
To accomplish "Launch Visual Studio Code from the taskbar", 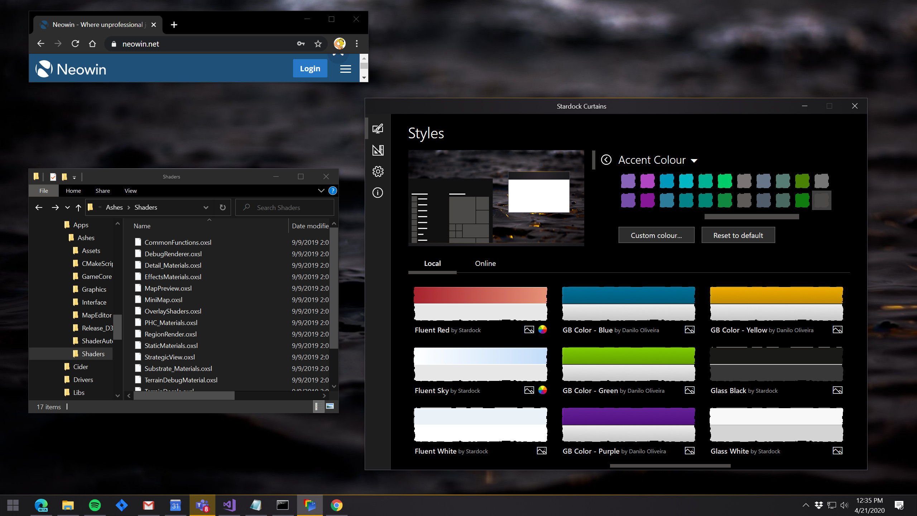I will pos(229,505).
